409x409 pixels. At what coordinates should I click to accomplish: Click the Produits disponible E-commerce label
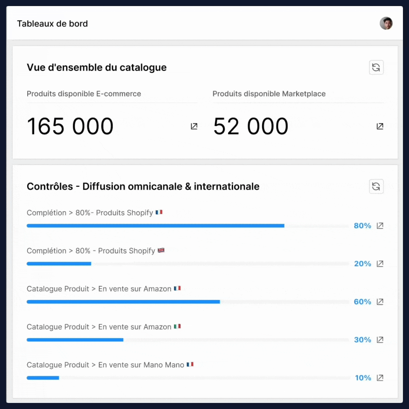(x=84, y=94)
